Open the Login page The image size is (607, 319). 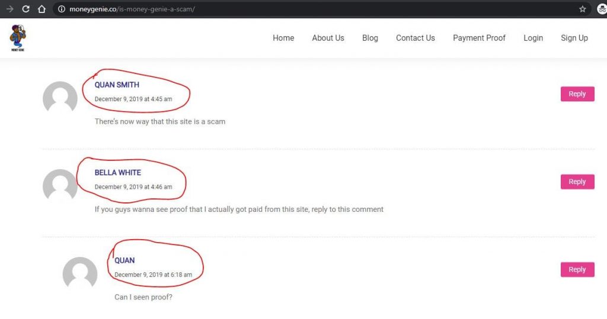click(533, 38)
